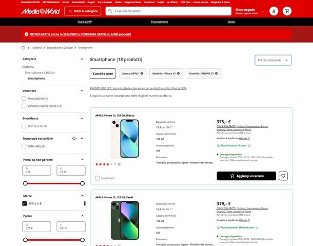Screen dimensions: 313x246
Task: Click the rating info icon under the iPhone 13 Bianco
Action: [x=119, y=164]
